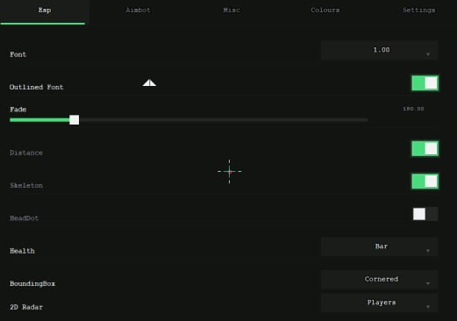457x321 pixels.
Task: Open the Font size dropdown showing 1.00
Action: point(380,50)
